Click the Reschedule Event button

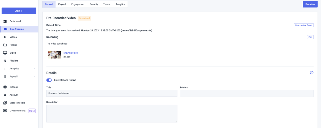[304, 25]
